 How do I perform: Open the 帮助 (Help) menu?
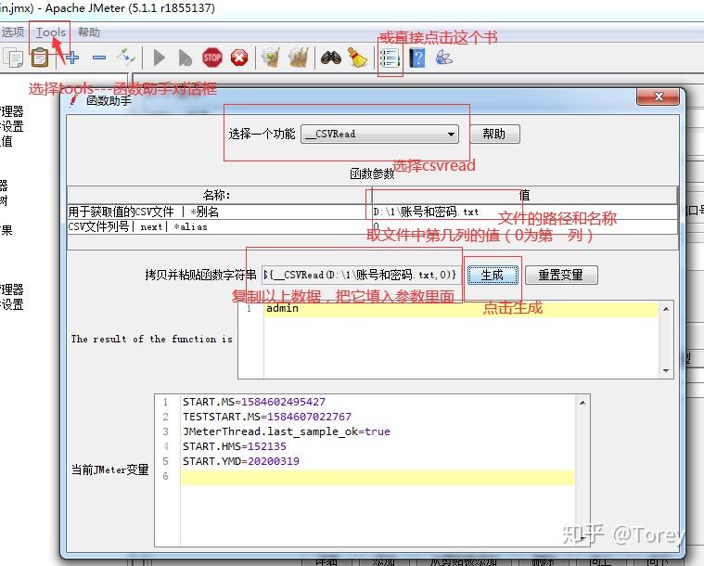88,32
